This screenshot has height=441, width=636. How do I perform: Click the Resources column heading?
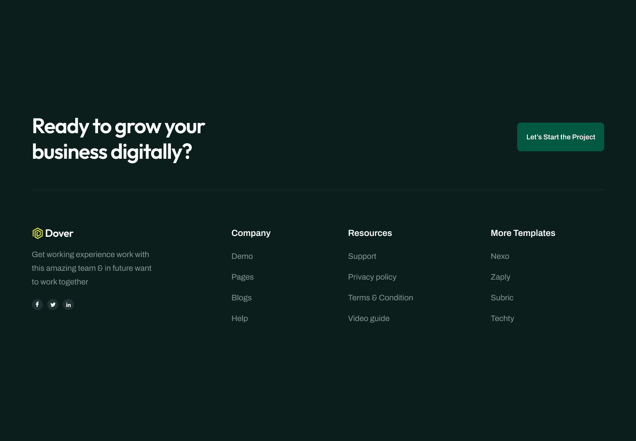pos(370,233)
